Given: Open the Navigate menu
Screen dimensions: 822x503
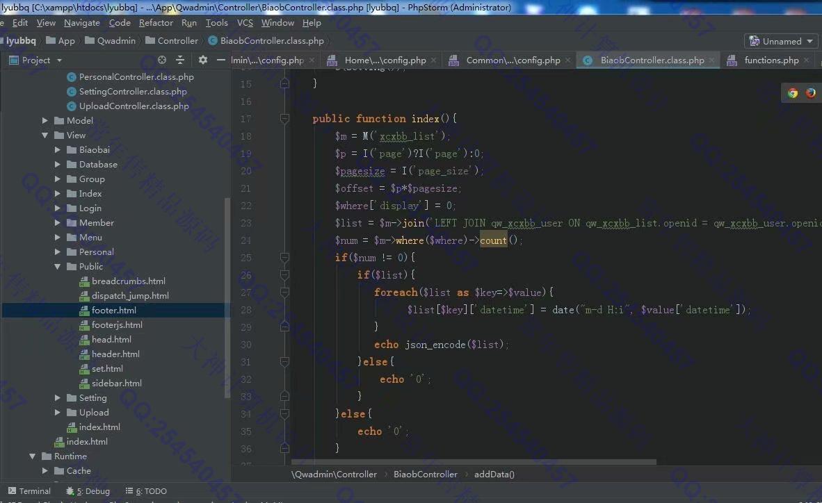Looking at the screenshot, I should coord(82,23).
